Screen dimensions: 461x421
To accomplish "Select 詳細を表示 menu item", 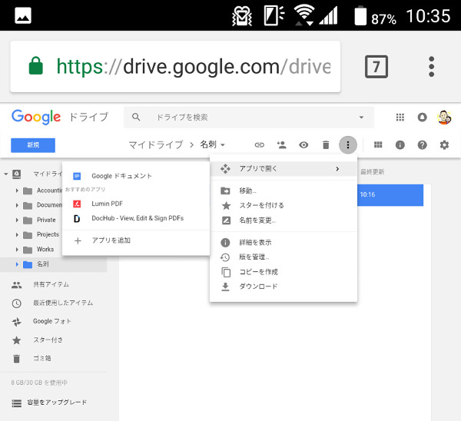I will click(284, 243).
